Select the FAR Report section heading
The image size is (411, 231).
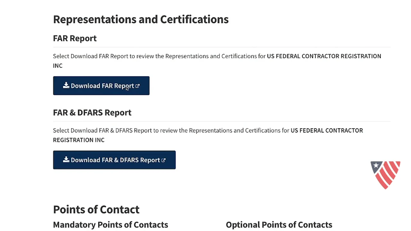(x=75, y=38)
